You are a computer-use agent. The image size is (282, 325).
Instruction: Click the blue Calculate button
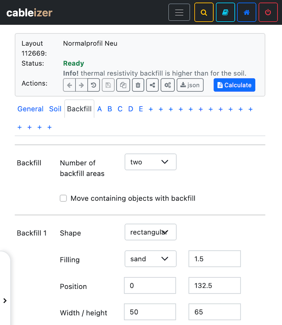pos(235,85)
